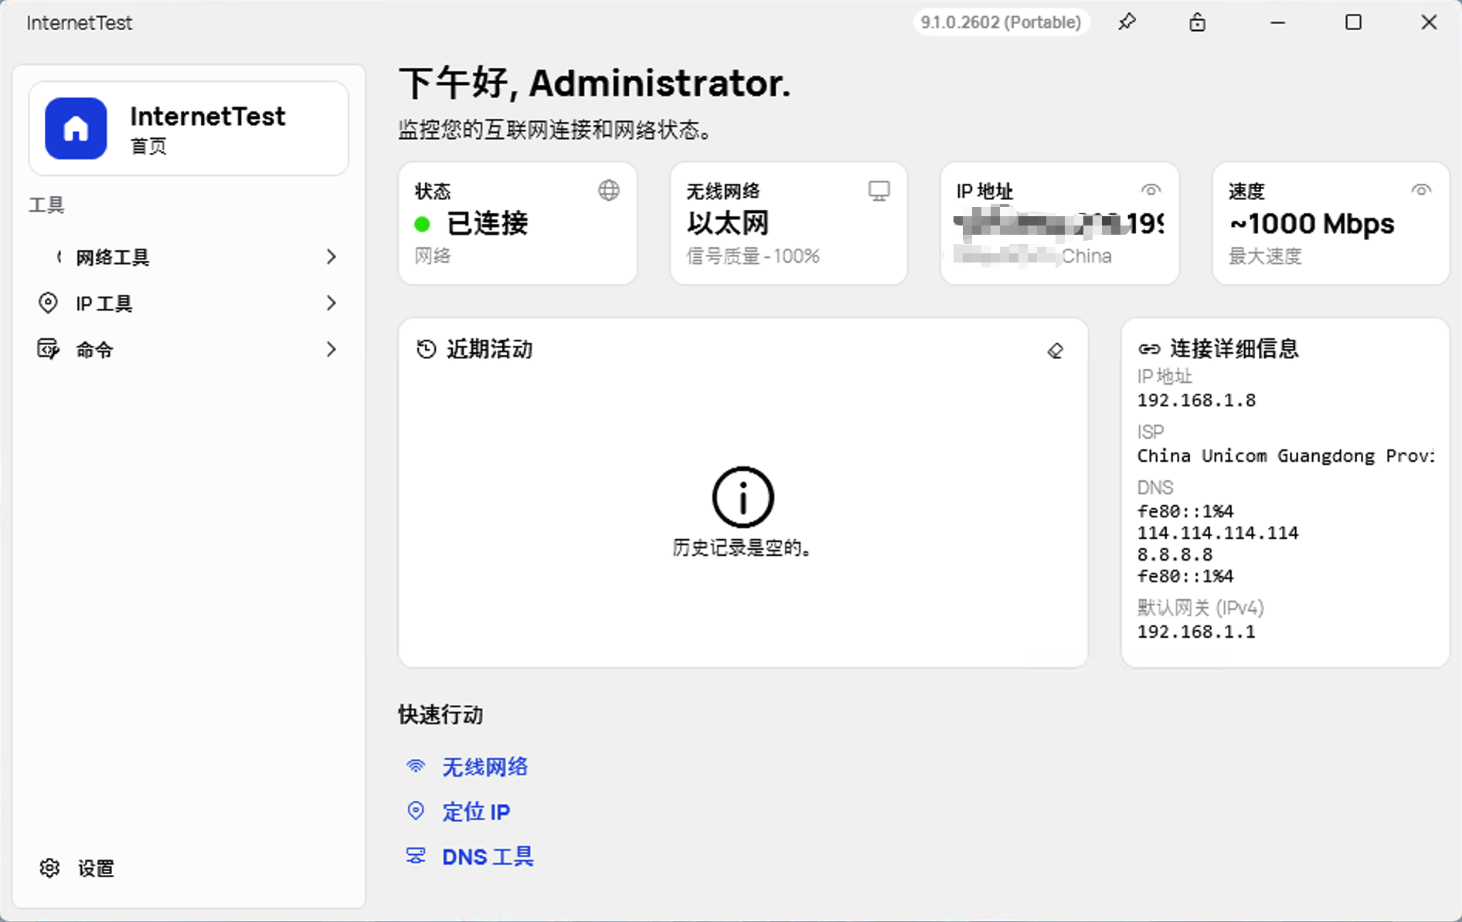Screen dimensions: 1462x922
Task: Open the 定位 IP quick action
Action: pyautogui.click(x=475, y=811)
